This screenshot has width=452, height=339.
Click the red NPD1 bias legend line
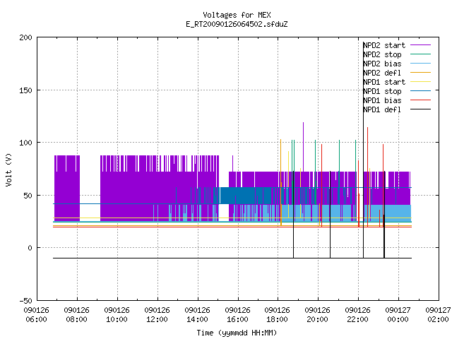421,100
